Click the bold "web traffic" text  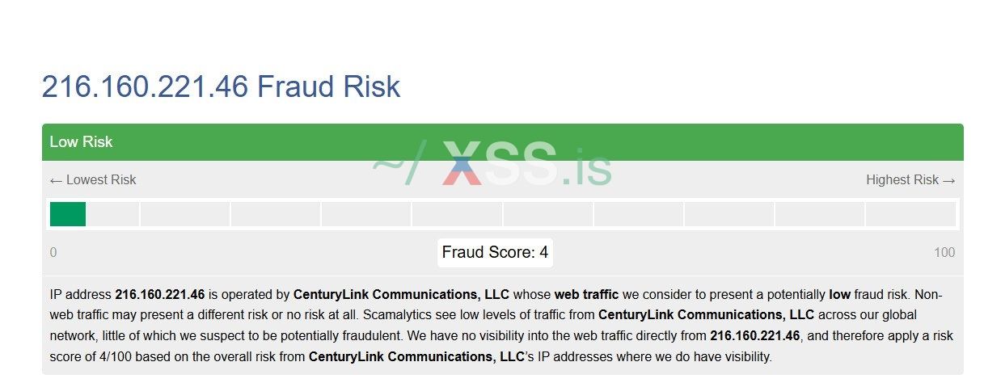pyautogui.click(x=588, y=295)
